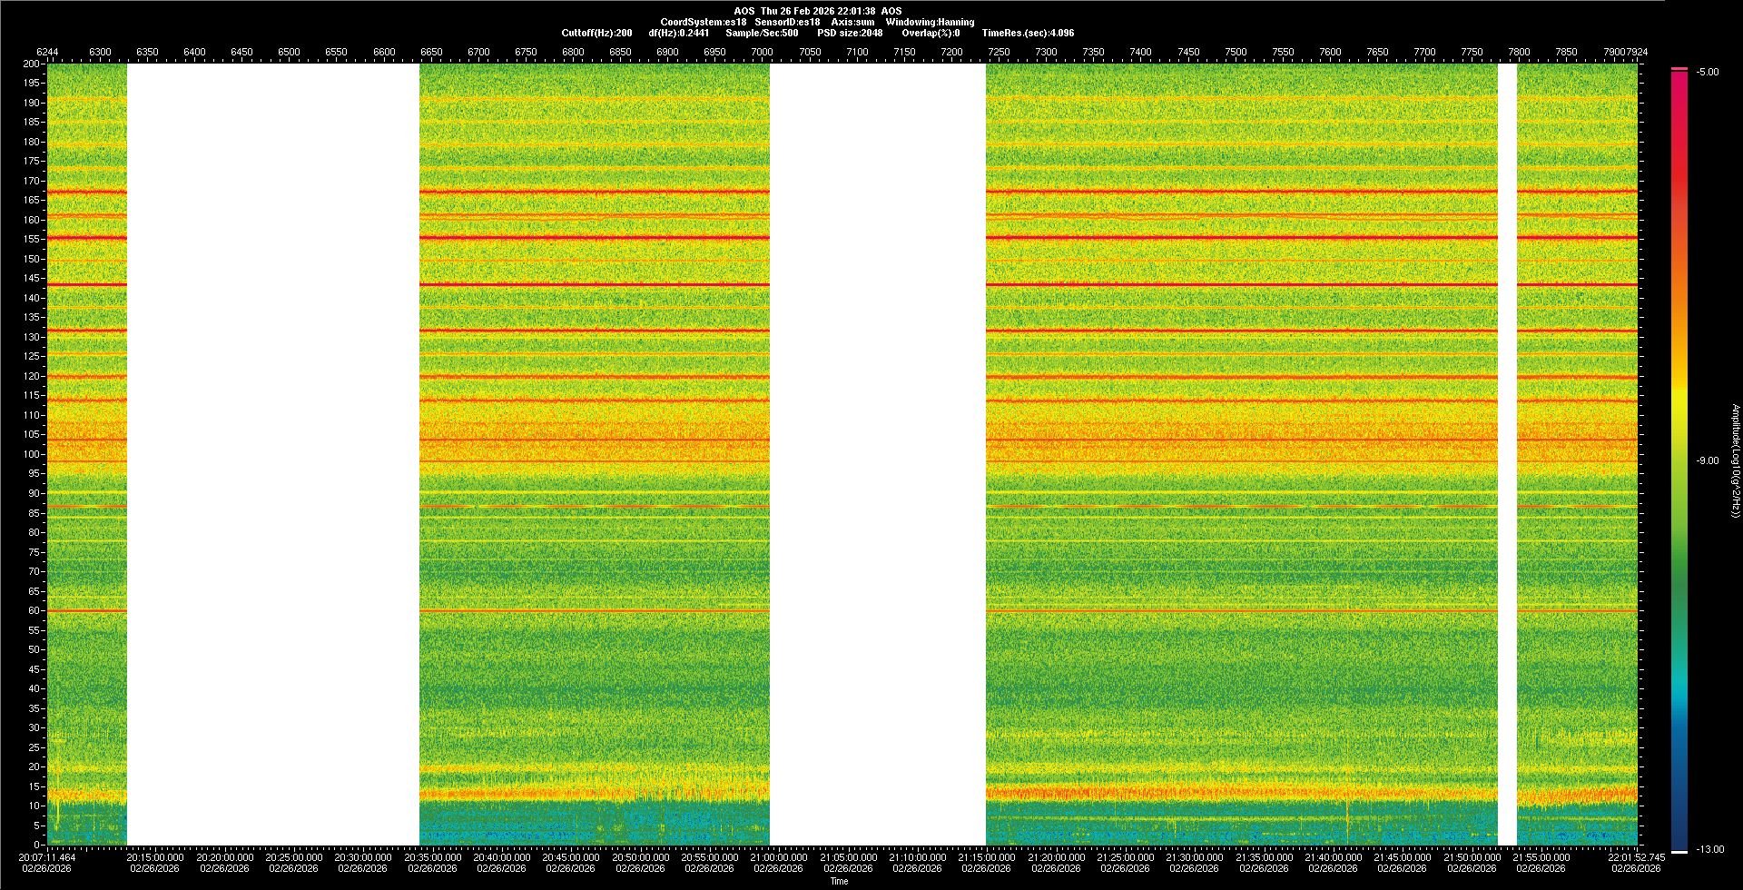Click the 6650 tick label on the top axis
Viewport: 1743px width, 890px height.
coord(431,53)
